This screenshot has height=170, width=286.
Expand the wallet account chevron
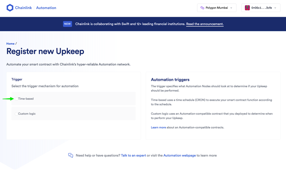click(275, 8)
